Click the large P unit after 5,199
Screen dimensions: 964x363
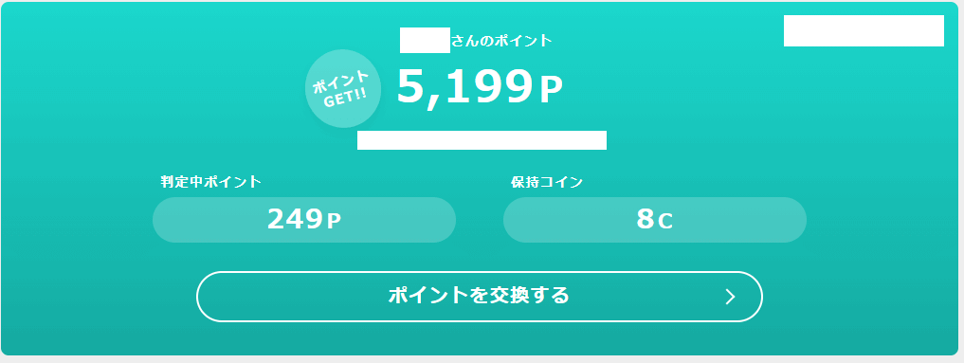[552, 91]
